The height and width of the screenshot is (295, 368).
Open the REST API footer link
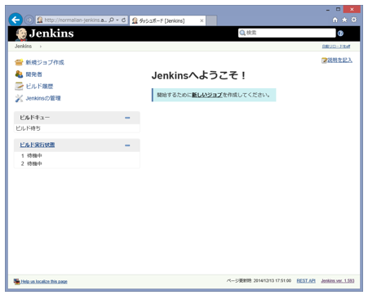[x=306, y=280]
